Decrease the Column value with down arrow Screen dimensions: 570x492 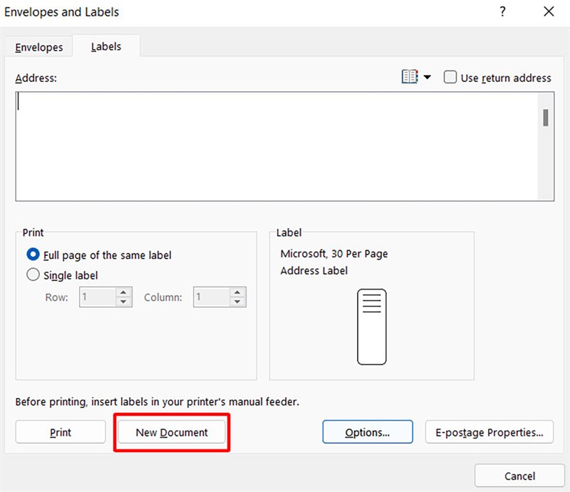click(238, 302)
